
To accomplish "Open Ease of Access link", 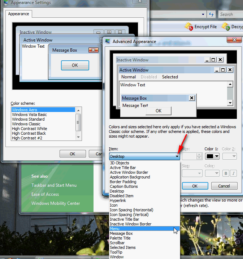I will pyautogui.click(x=45, y=194).
